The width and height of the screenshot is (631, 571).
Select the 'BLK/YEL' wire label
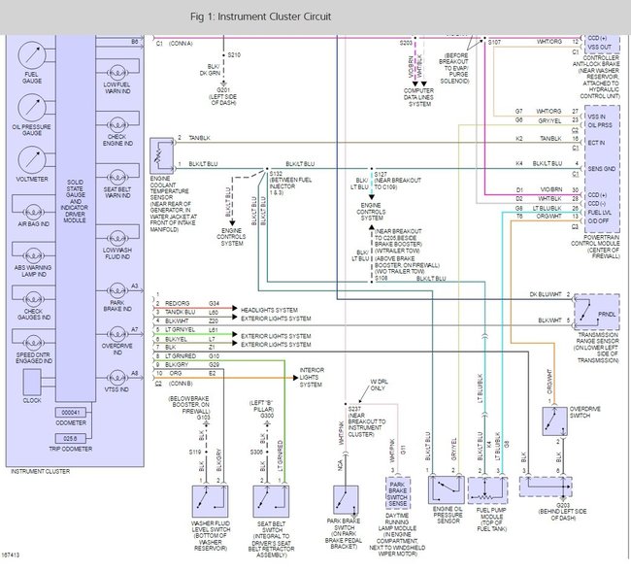click(176, 339)
